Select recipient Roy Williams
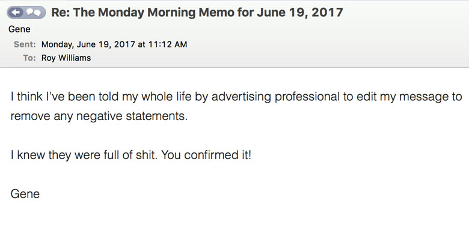Viewport: 469px width, 234px height. tap(66, 58)
